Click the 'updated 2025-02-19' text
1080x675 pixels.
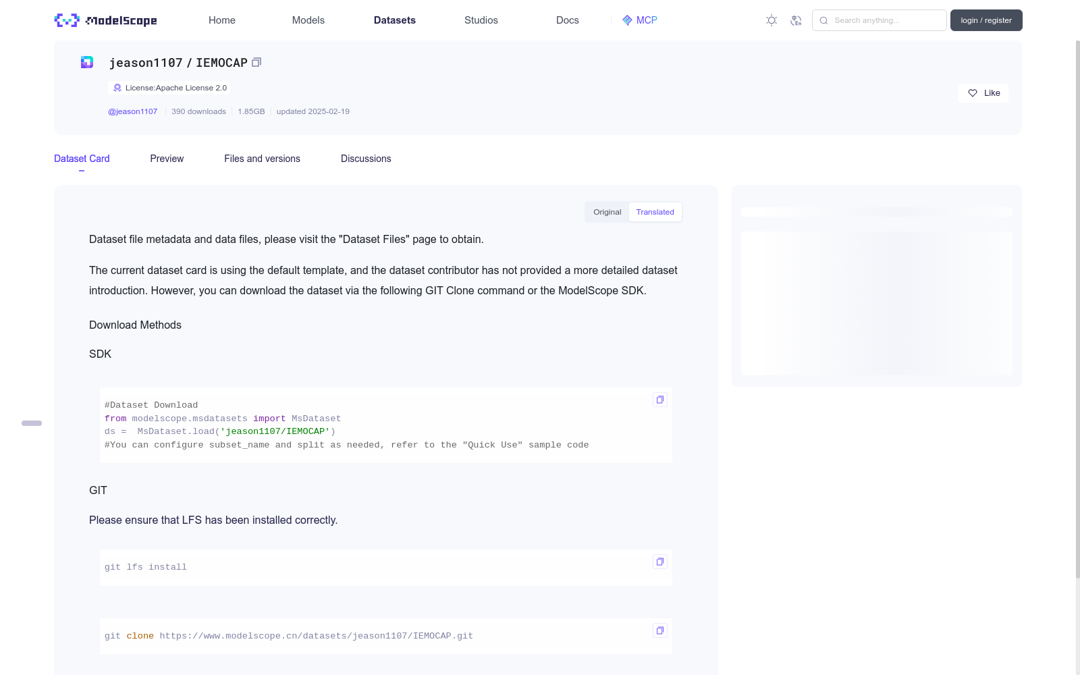(313, 111)
